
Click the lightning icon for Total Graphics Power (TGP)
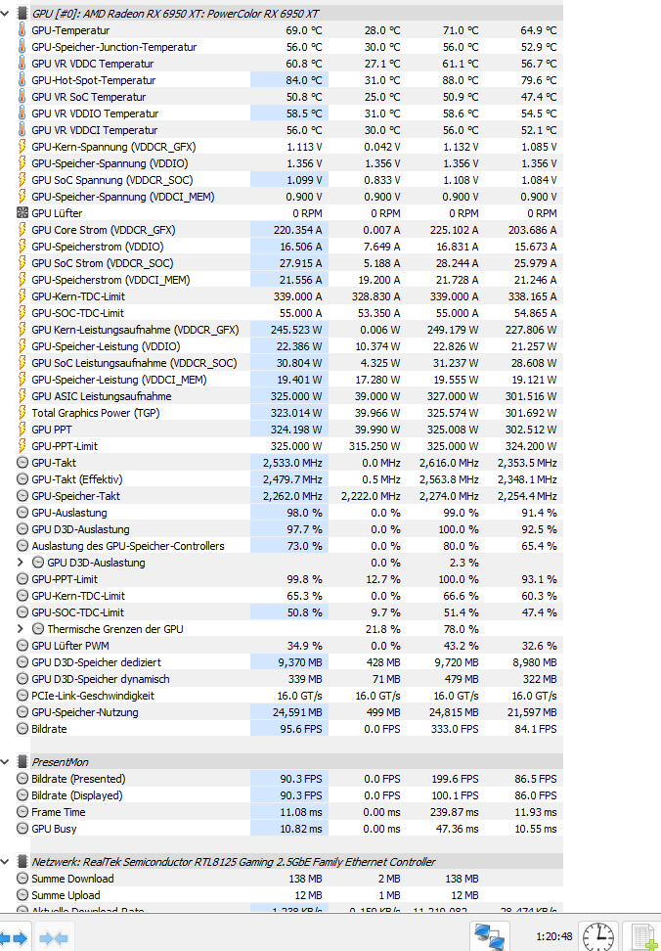coord(22,413)
